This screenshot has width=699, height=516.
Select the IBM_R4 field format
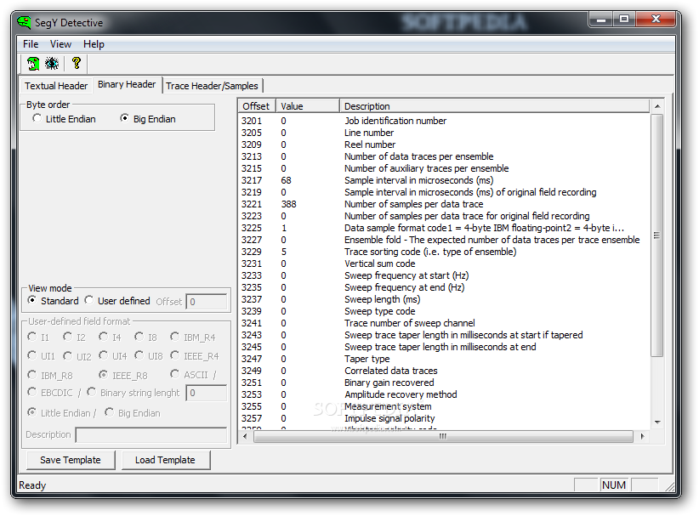click(193, 337)
